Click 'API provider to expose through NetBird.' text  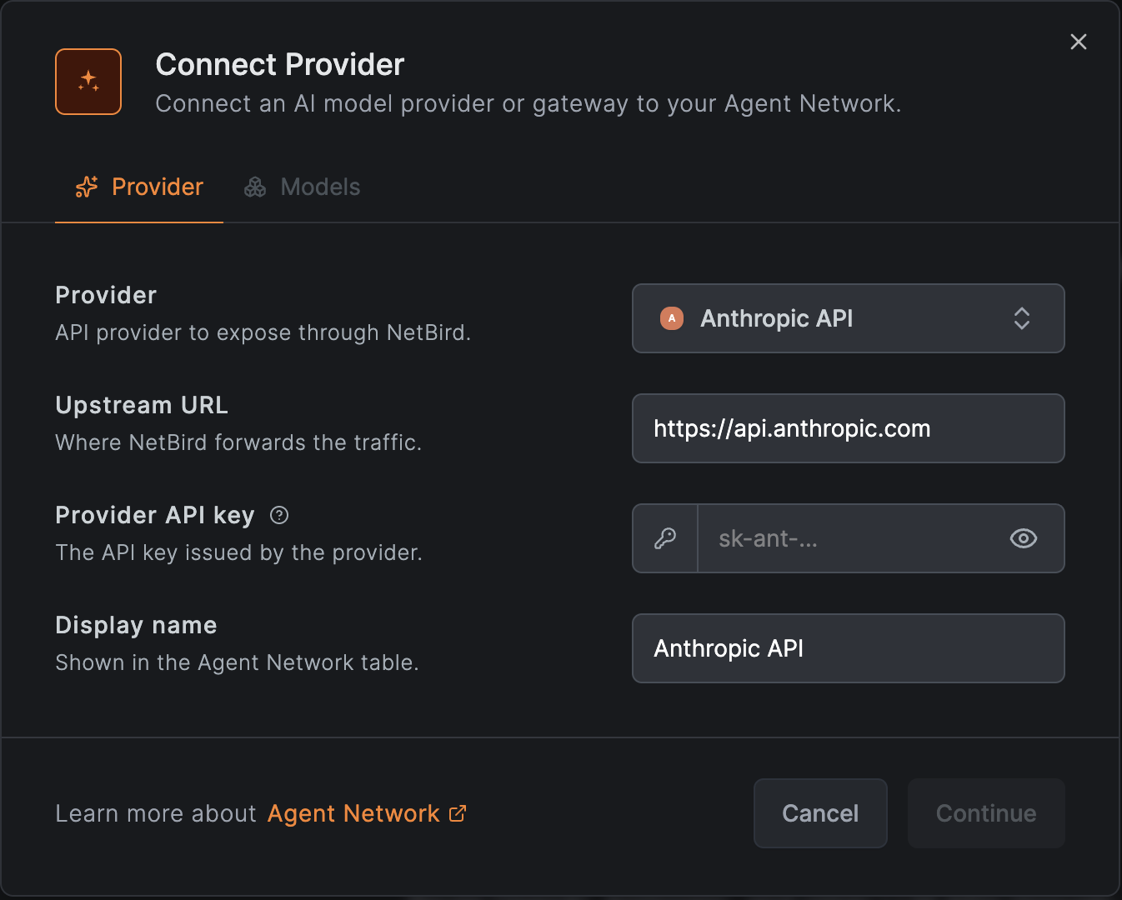click(x=263, y=332)
